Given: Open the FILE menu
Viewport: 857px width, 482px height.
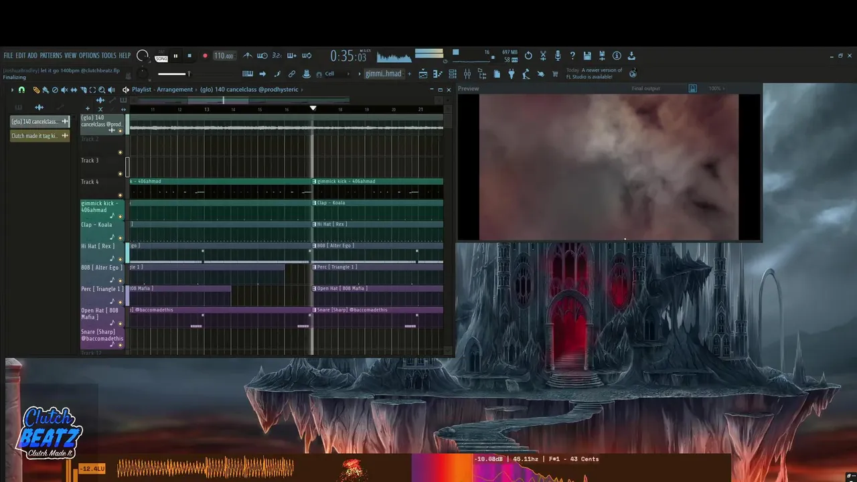Looking at the screenshot, I should 8,56.
